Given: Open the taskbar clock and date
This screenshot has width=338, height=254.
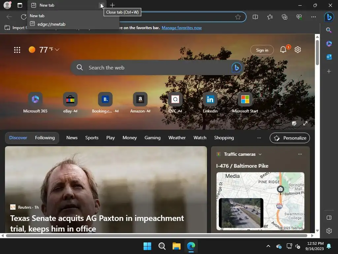Looking at the screenshot, I should point(315,246).
